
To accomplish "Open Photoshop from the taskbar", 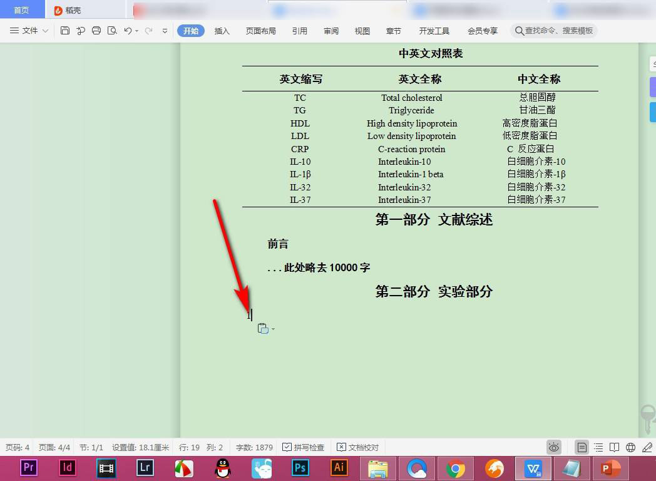I will pyautogui.click(x=301, y=467).
